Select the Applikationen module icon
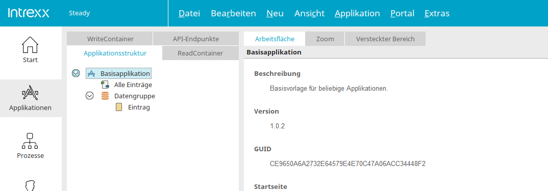 pyautogui.click(x=30, y=93)
